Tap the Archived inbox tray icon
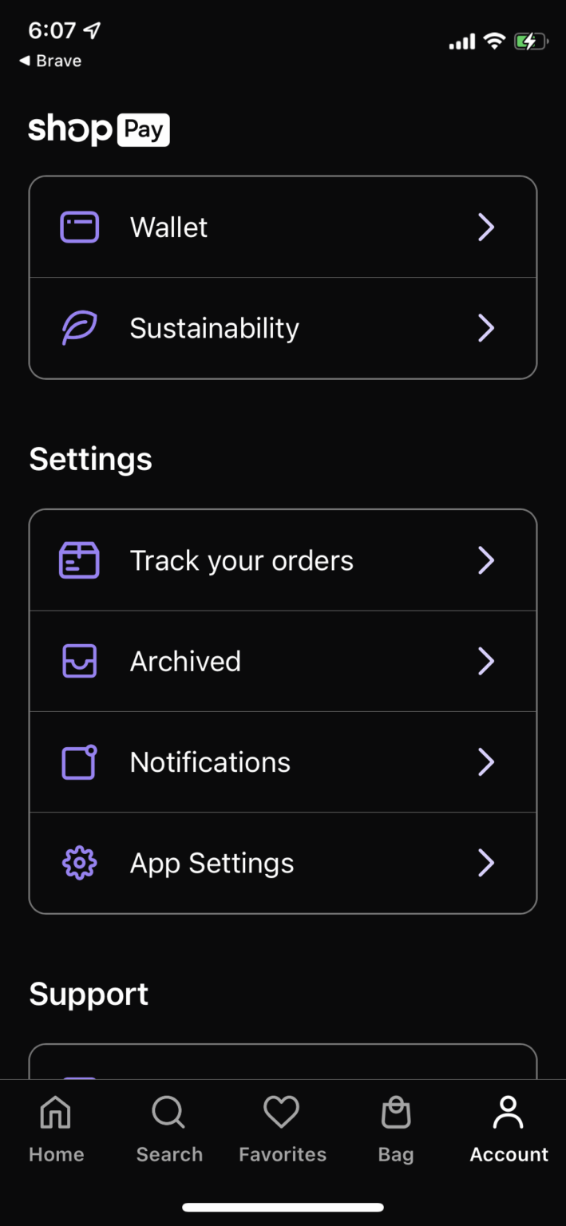Viewport: 566px width, 1226px height. click(80, 662)
